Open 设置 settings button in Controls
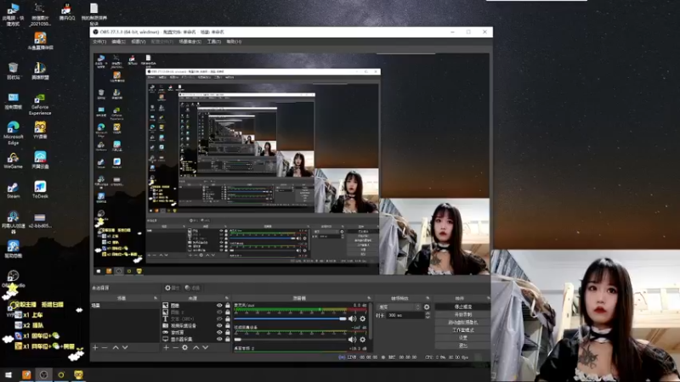The width and height of the screenshot is (680, 382). click(462, 338)
